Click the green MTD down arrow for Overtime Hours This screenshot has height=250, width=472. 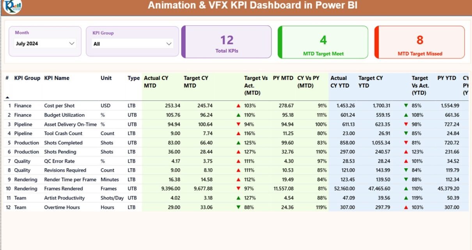238,207
